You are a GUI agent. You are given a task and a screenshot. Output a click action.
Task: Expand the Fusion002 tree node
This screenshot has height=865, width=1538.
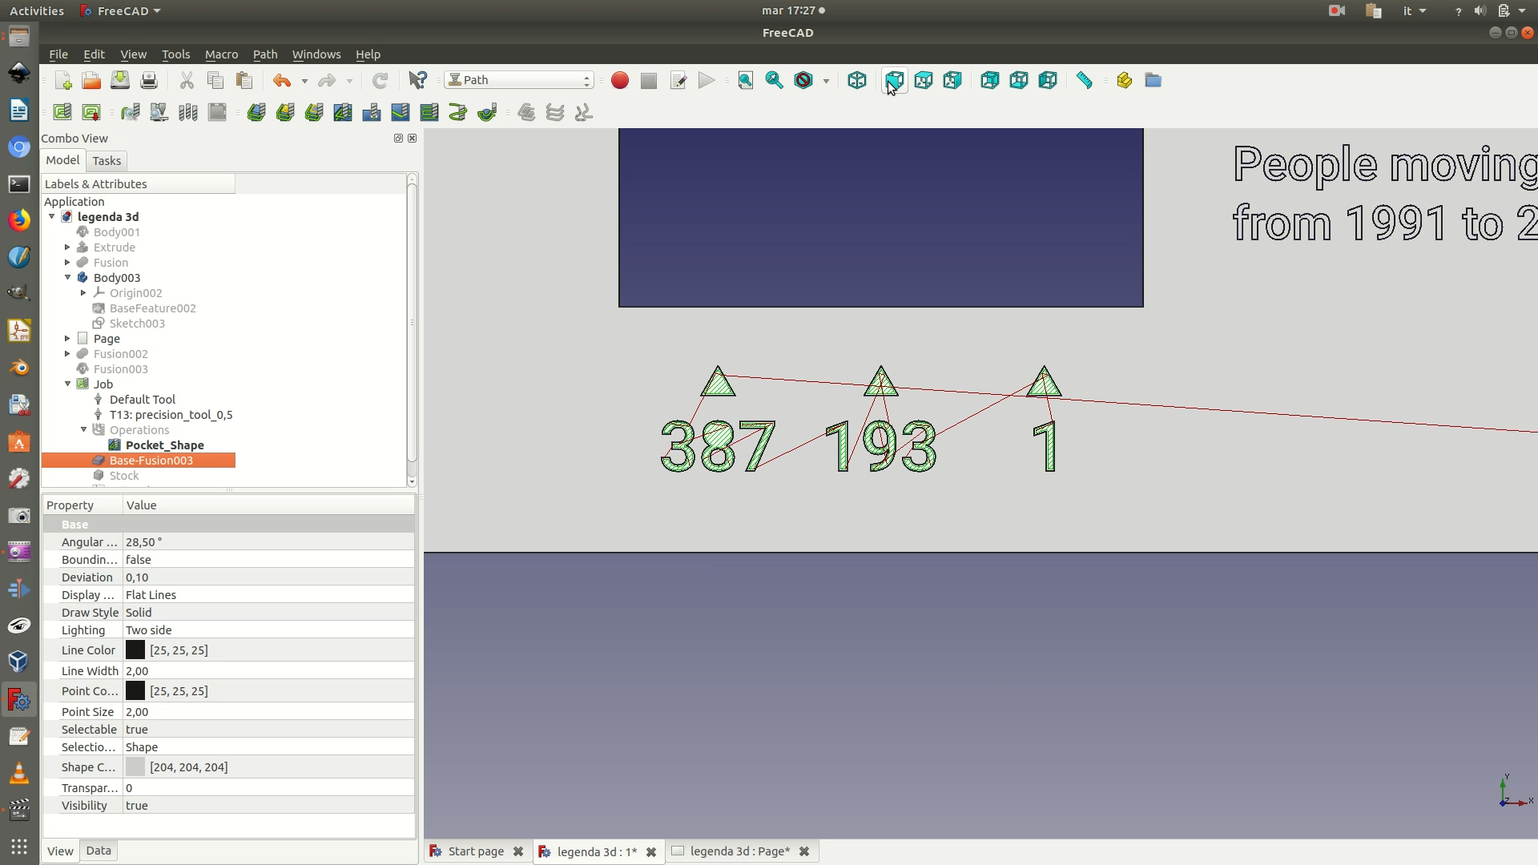(x=68, y=354)
